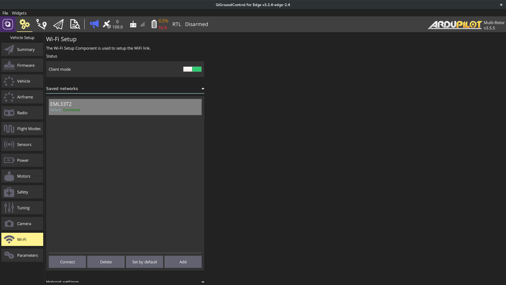Open the Tuning setup page
Viewport: 506px width, 285px height.
click(22, 208)
